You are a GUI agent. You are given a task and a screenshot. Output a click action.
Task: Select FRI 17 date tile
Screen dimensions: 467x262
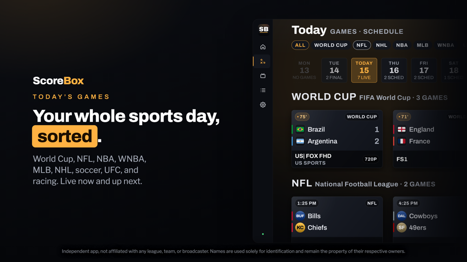pyautogui.click(x=424, y=70)
